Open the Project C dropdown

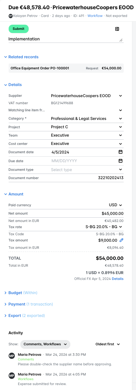pos(87,127)
